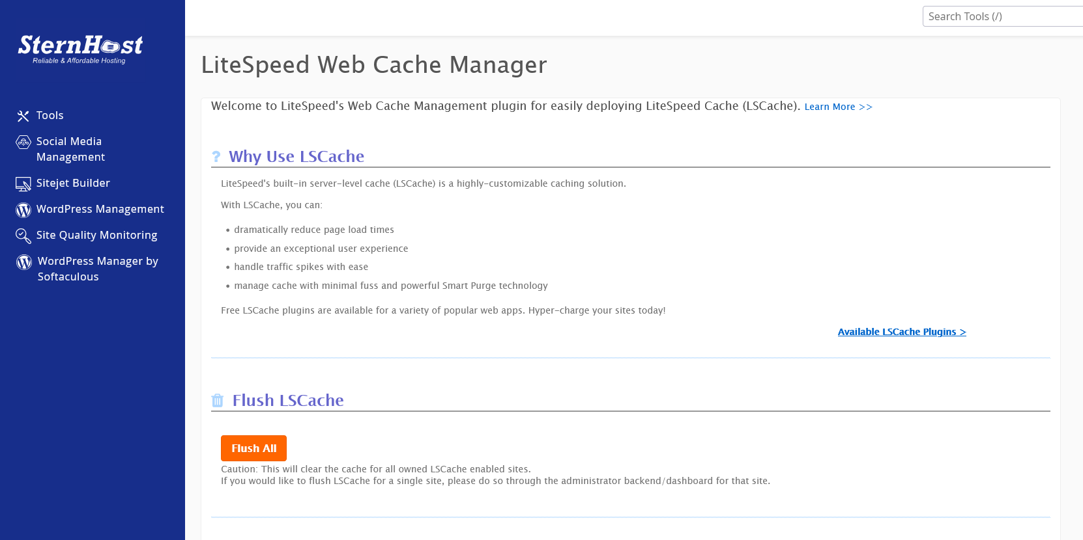Screen dimensions: 1083x540
Task: Focus the Search Tools input field
Action: pos(1002,16)
